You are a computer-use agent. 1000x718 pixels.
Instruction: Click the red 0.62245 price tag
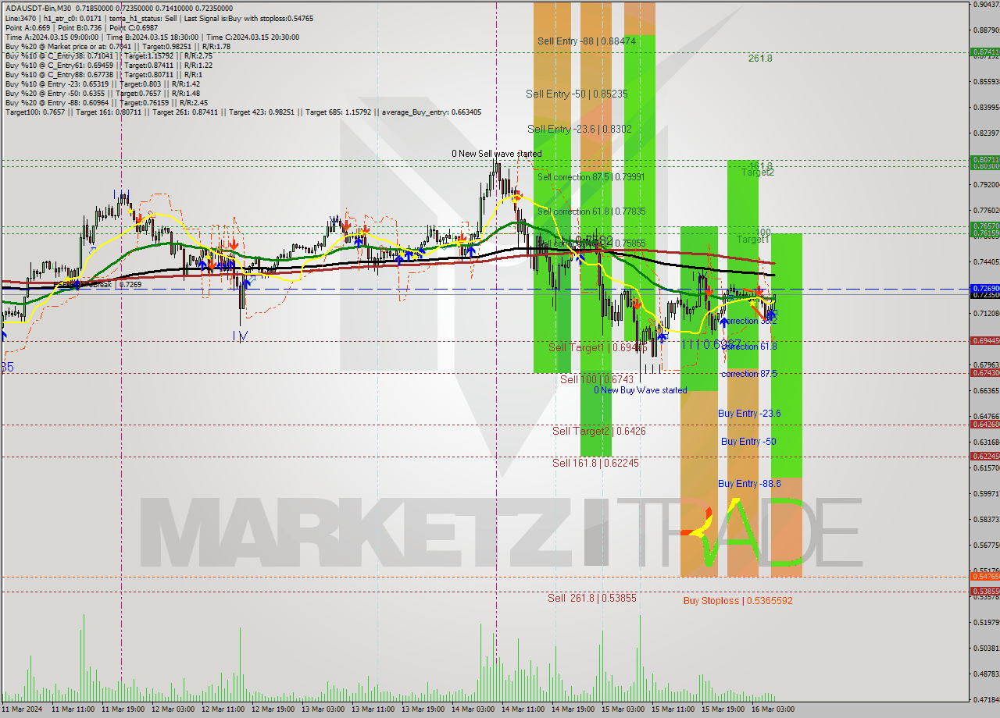(x=984, y=456)
